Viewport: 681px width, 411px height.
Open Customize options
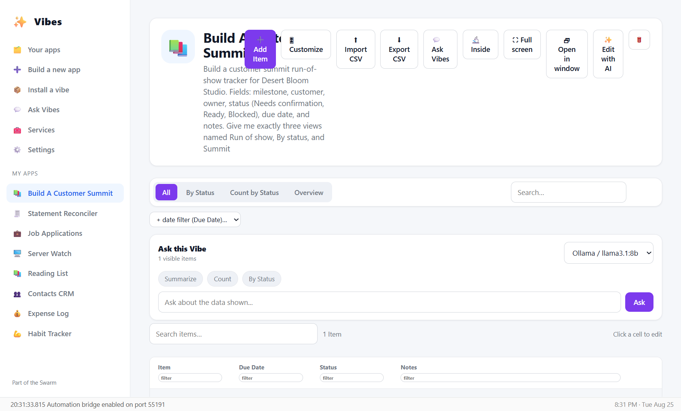click(306, 45)
